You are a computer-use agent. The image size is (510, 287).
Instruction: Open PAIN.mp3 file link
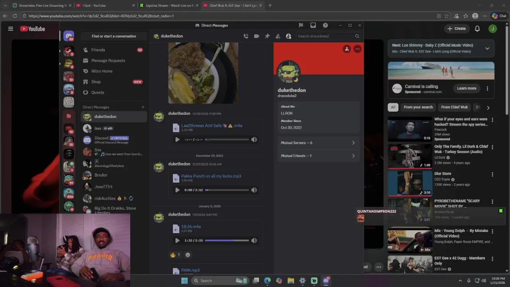190,270
